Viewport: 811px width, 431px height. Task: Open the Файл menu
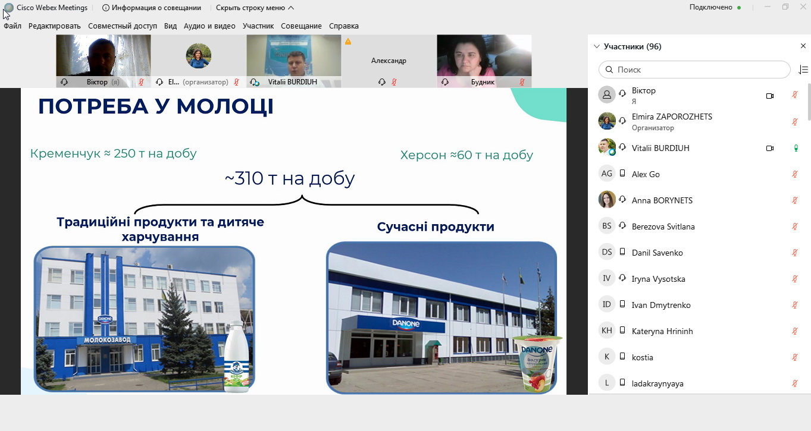click(x=12, y=26)
